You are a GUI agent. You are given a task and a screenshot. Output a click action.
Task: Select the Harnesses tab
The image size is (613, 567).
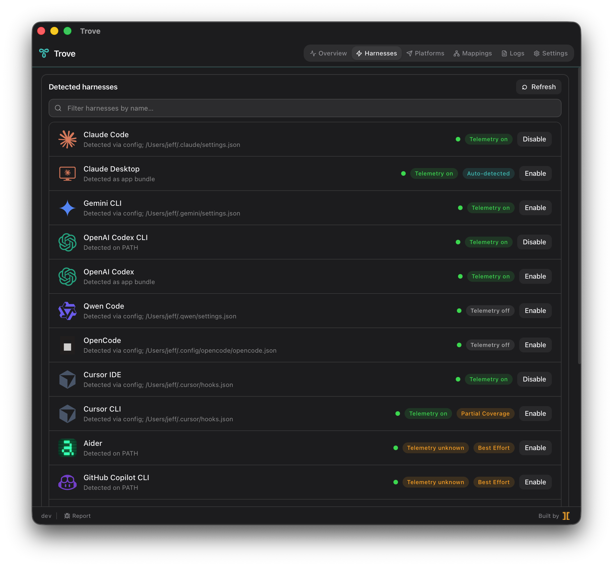point(377,53)
